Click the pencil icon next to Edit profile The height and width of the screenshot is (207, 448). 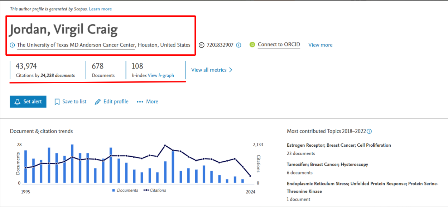click(97, 102)
